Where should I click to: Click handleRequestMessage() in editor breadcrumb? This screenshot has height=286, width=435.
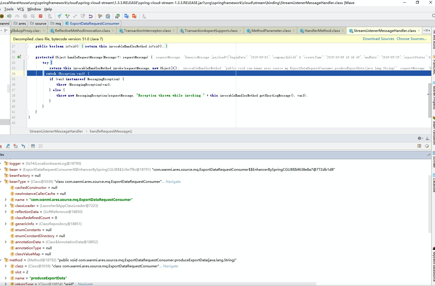(x=111, y=131)
